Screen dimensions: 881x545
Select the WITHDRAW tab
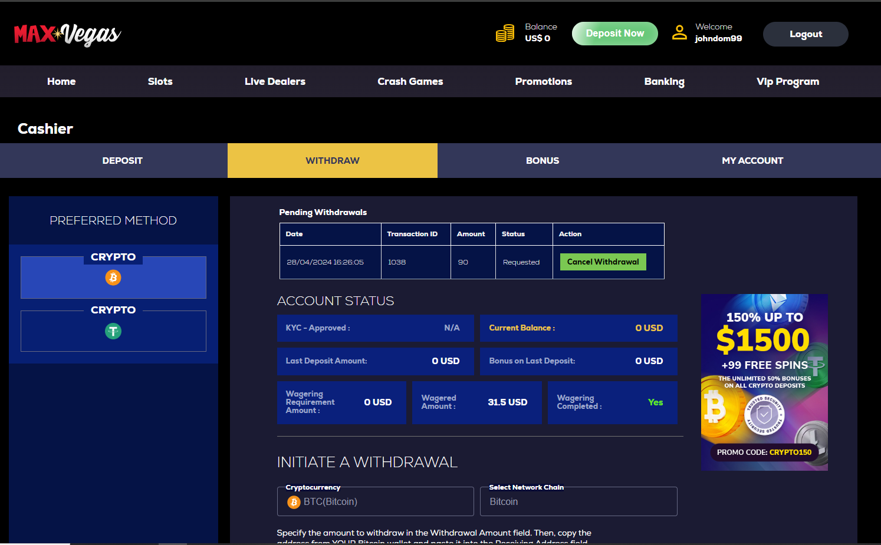coord(333,160)
